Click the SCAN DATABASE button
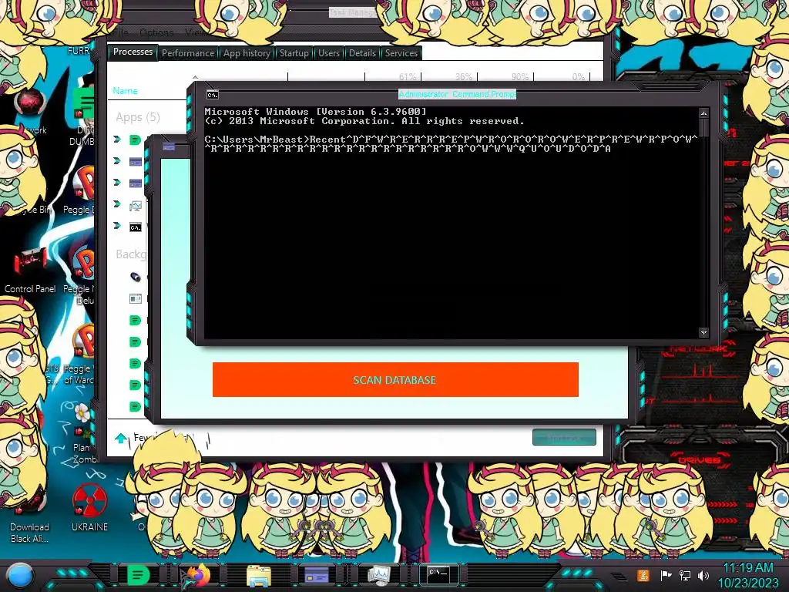The width and height of the screenshot is (789, 592). point(395,379)
